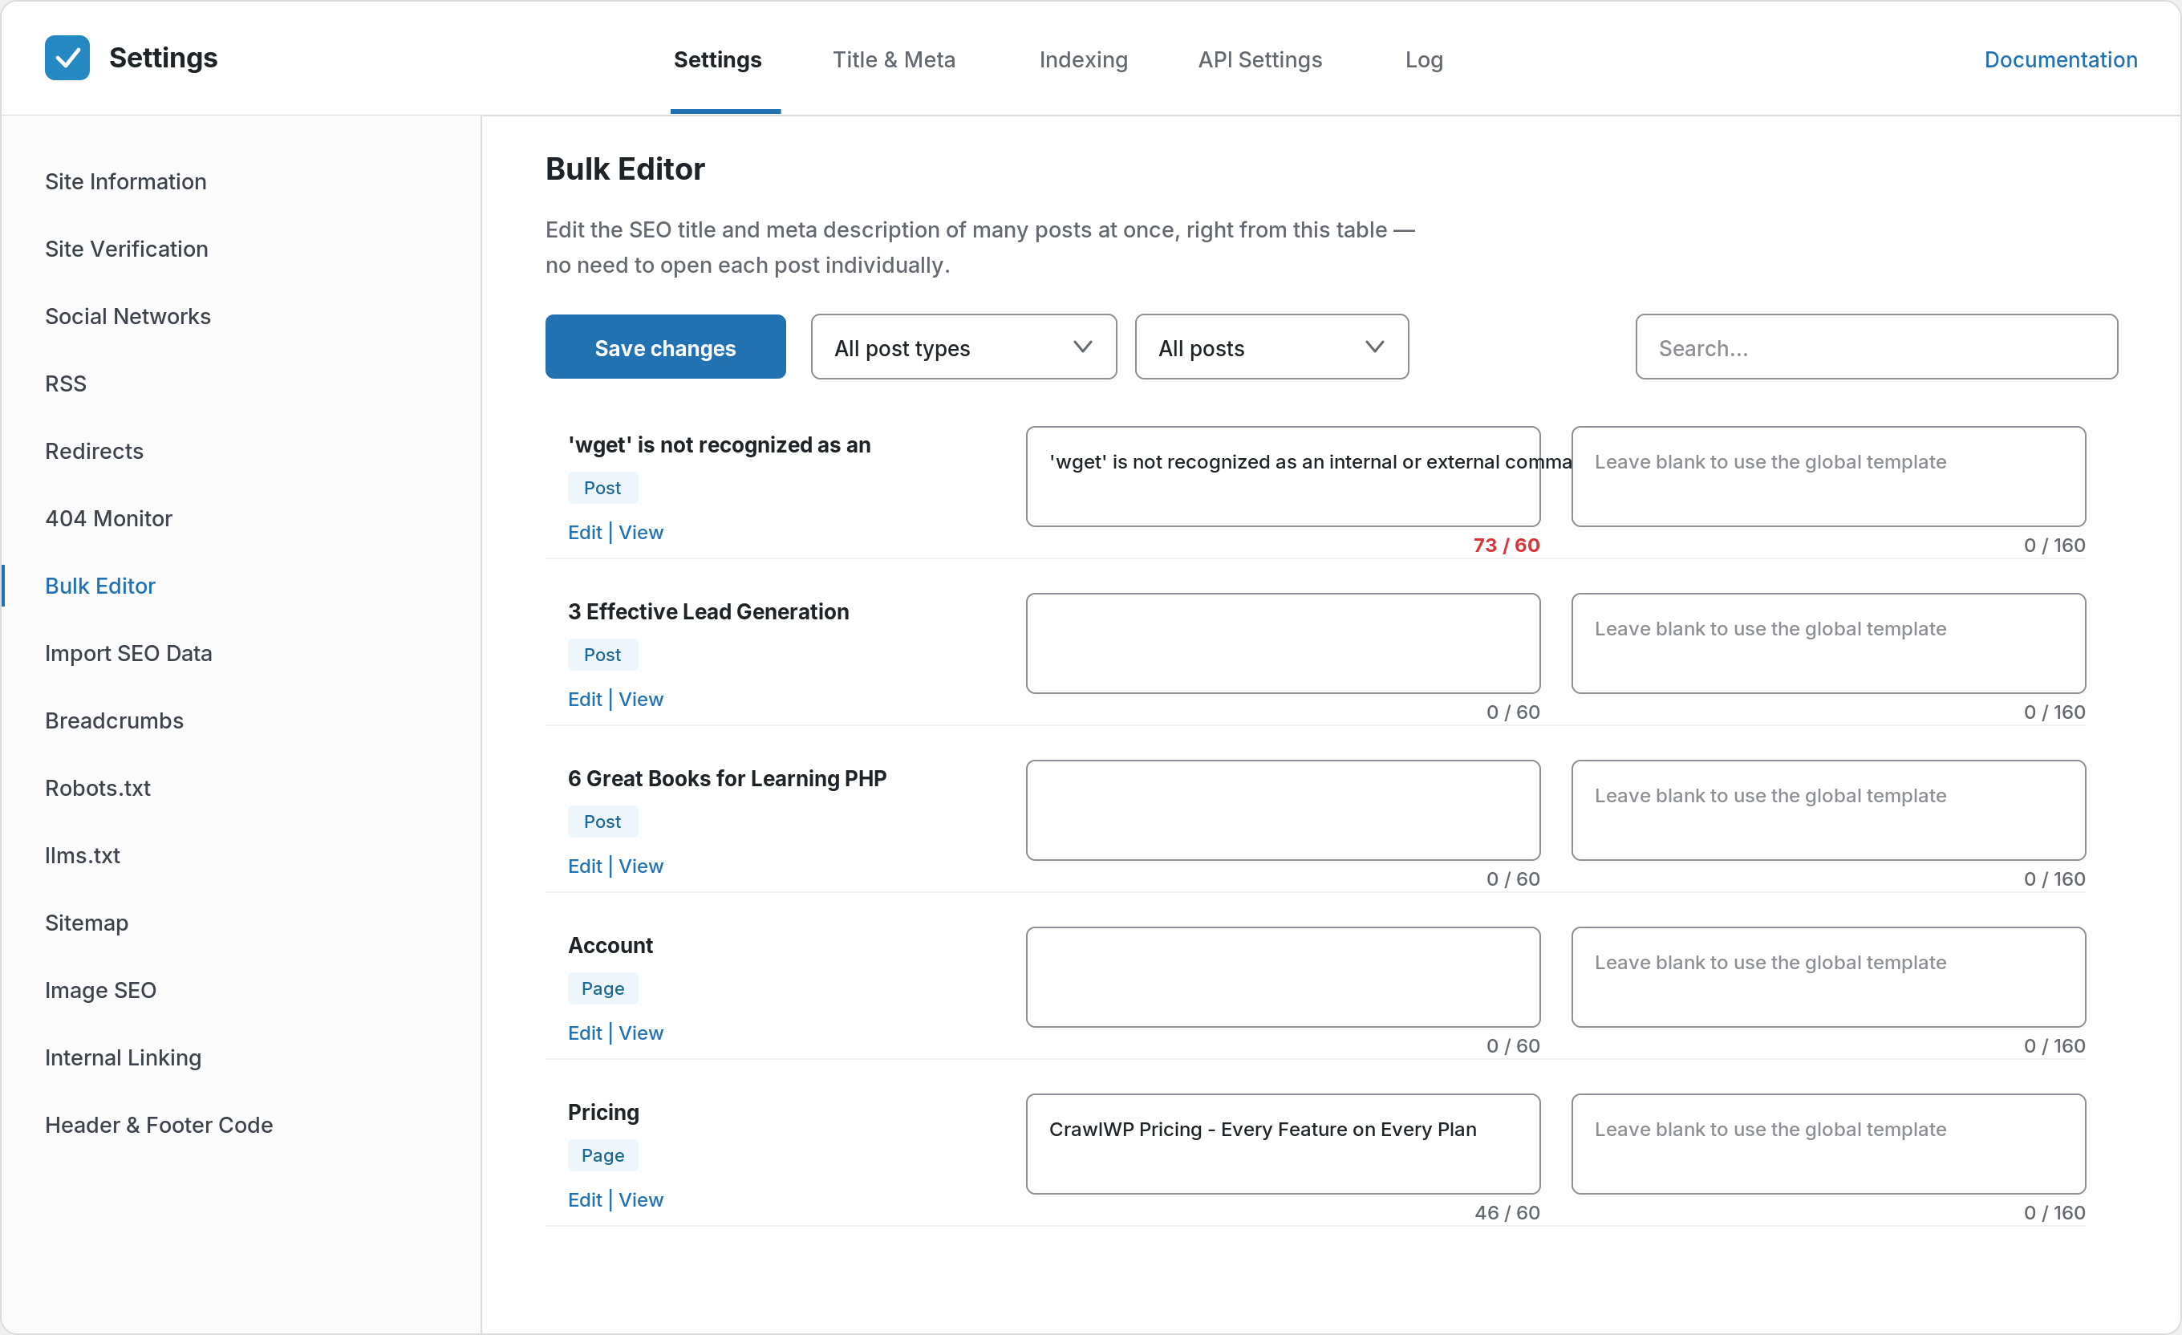Go to Breadcrumbs settings

pyautogui.click(x=114, y=720)
